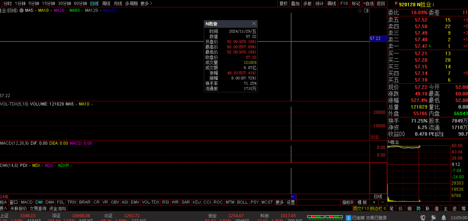Screen dimensions: 468x221
Task: Click the info i icon after N胜业
Action: pyautogui.click(x=433, y=4)
